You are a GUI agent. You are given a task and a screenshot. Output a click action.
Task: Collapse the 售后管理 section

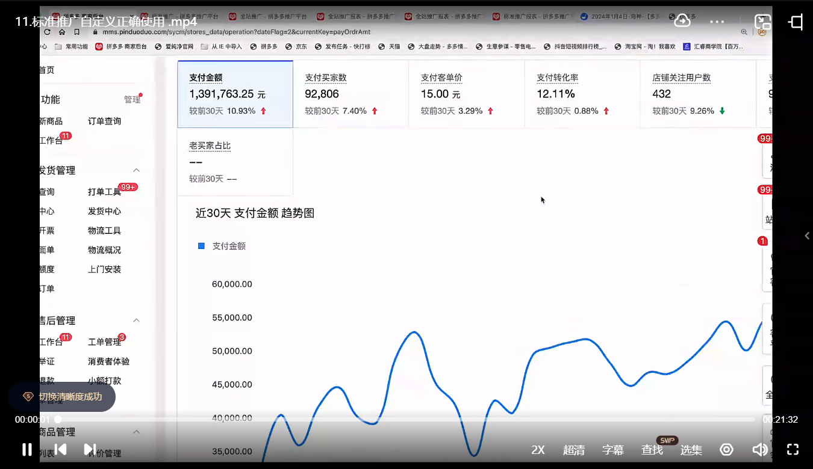[x=136, y=320]
